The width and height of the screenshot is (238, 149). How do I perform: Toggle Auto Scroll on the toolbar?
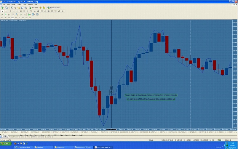21,14
